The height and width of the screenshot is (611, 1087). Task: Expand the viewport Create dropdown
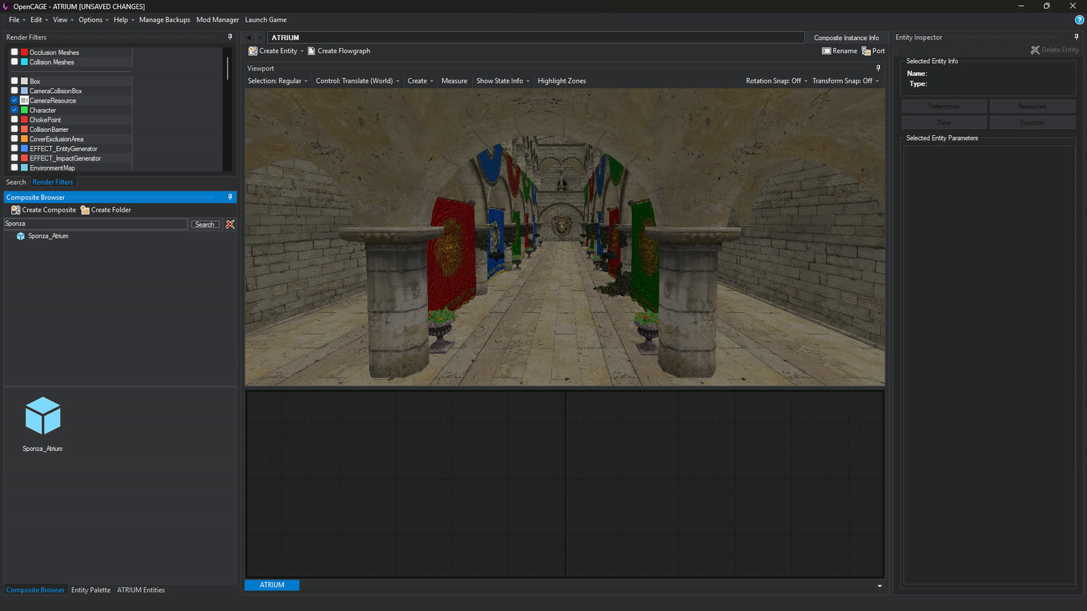click(420, 81)
